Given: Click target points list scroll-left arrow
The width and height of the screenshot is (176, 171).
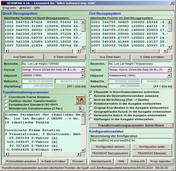Looking at the screenshot, I should tap(93, 51).
